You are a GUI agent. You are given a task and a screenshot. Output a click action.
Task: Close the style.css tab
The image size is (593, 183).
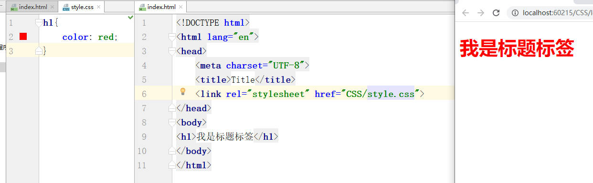pyautogui.click(x=98, y=7)
